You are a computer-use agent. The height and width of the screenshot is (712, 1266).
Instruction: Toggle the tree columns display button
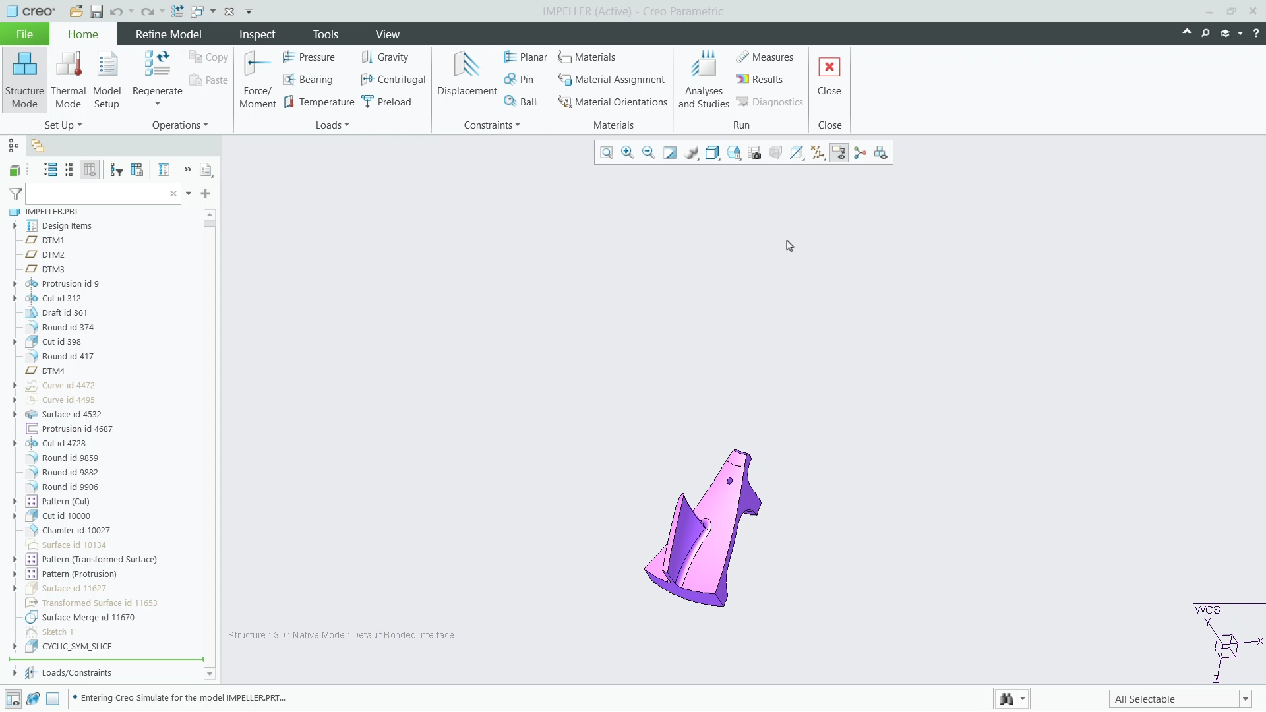[x=90, y=170]
